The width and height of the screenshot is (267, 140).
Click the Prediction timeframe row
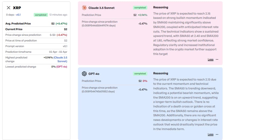(36, 52)
